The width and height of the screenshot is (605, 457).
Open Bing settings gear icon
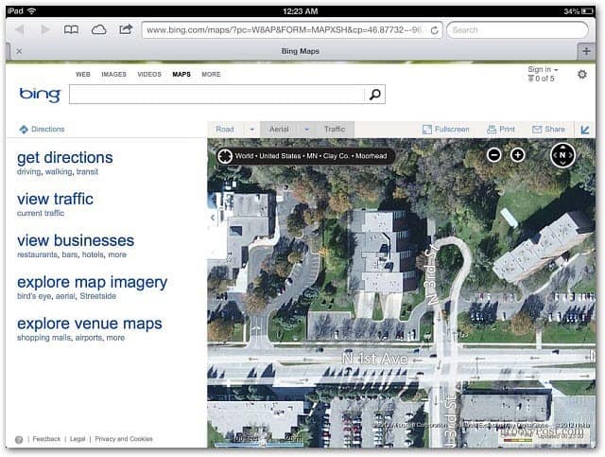[x=582, y=74]
